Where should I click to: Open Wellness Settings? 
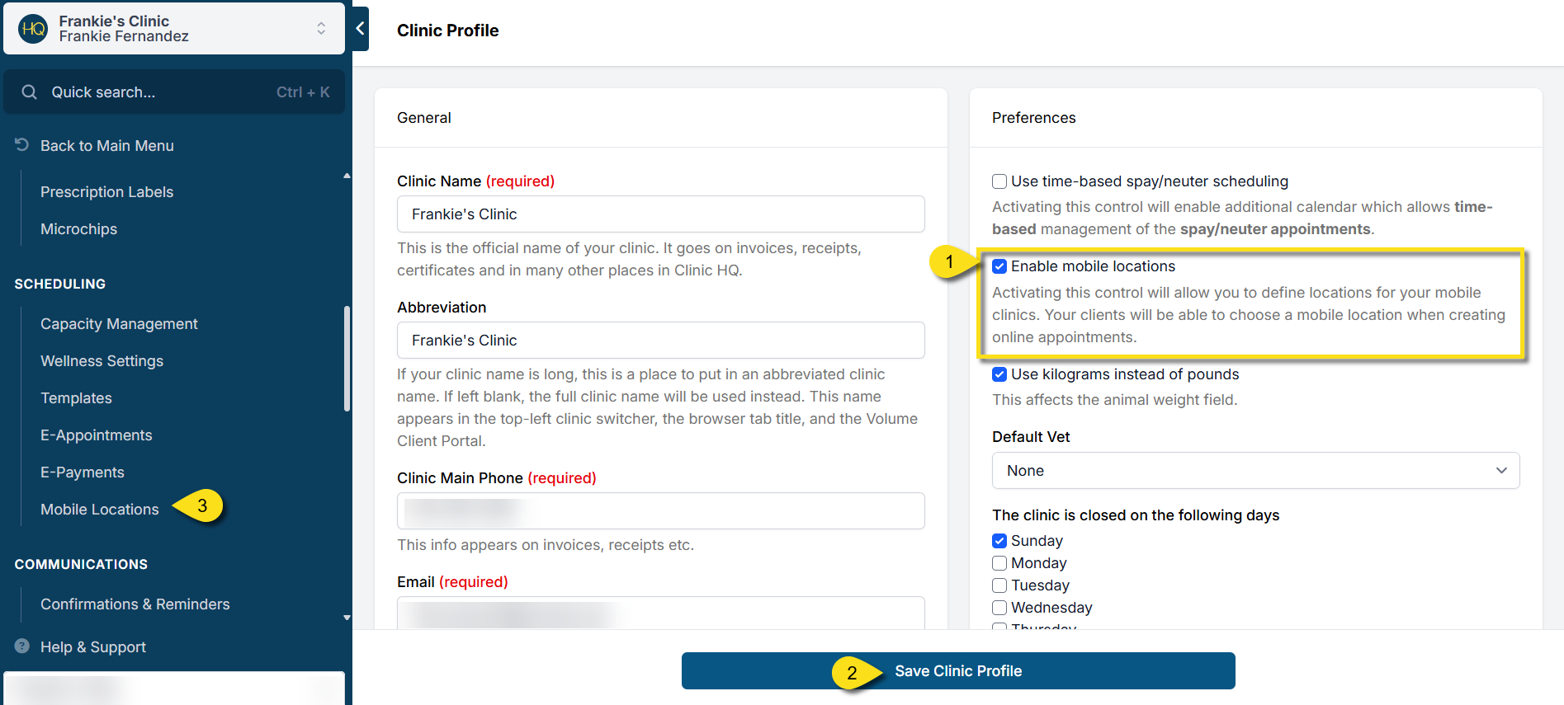(102, 361)
